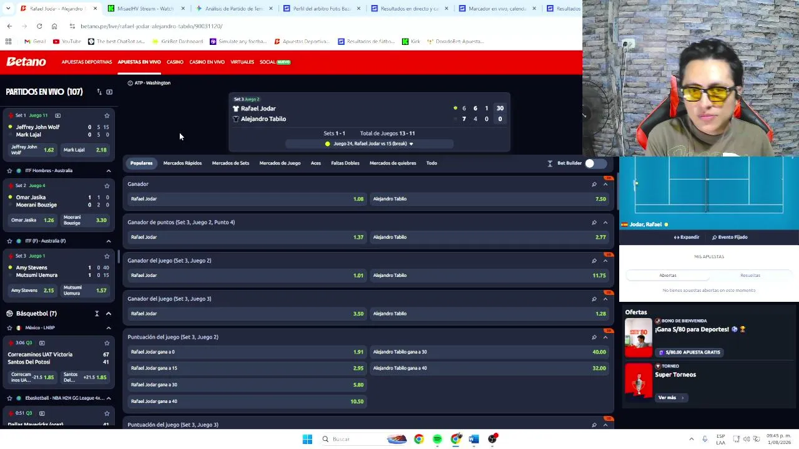This screenshot has height=449, width=799.
Task: Click Expandir under the court tracker
Action: coord(686,237)
